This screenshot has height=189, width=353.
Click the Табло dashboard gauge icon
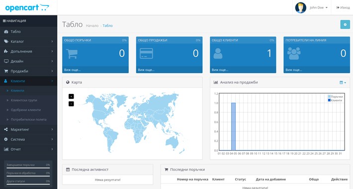[x=6, y=32]
